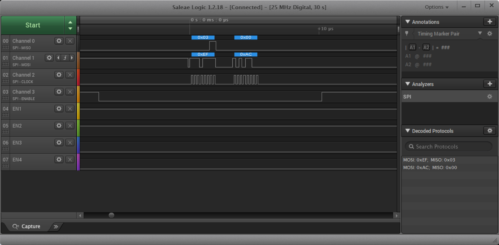Remove Channel 2 with its X icon
The width and height of the screenshot is (499, 245).
[70, 75]
